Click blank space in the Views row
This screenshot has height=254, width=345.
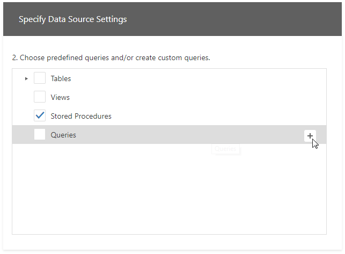[188, 98]
